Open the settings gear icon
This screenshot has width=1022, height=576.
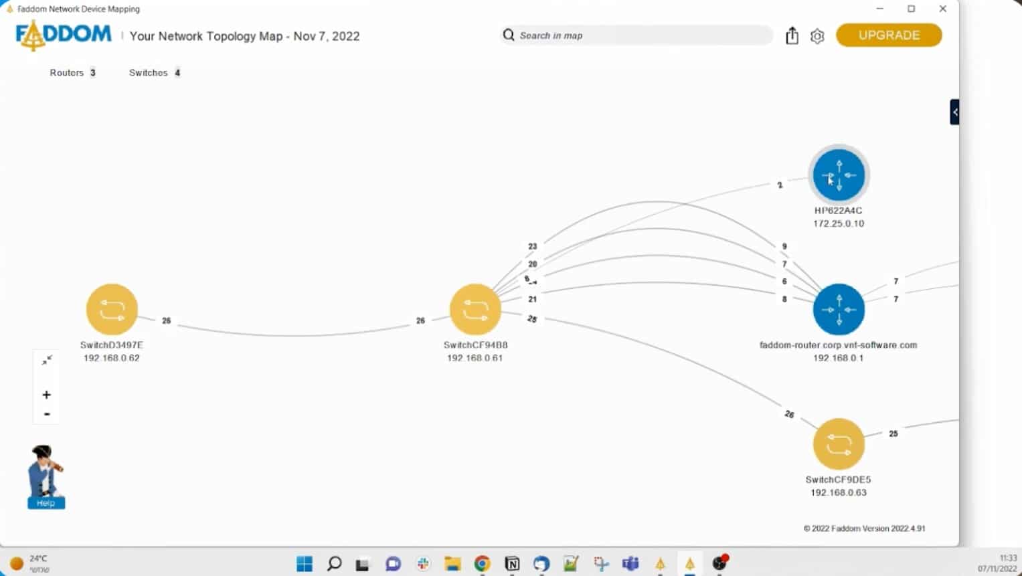tap(817, 36)
